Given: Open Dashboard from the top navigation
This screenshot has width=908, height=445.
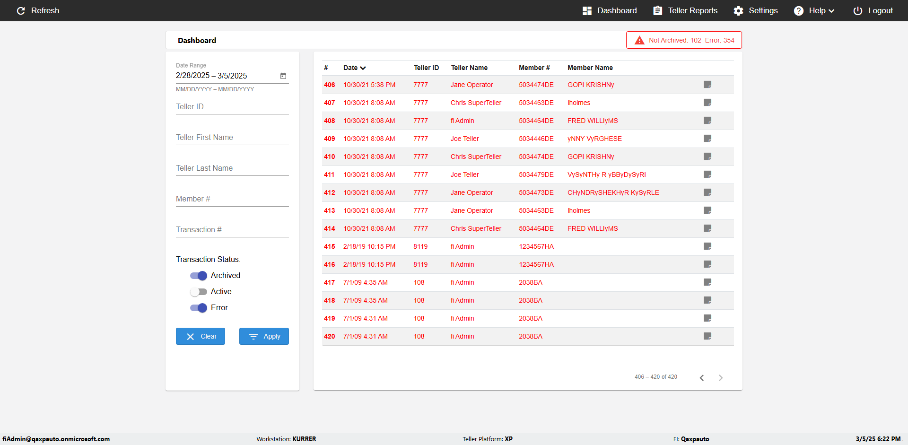Looking at the screenshot, I should pyautogui.click(x=610, y=10).
